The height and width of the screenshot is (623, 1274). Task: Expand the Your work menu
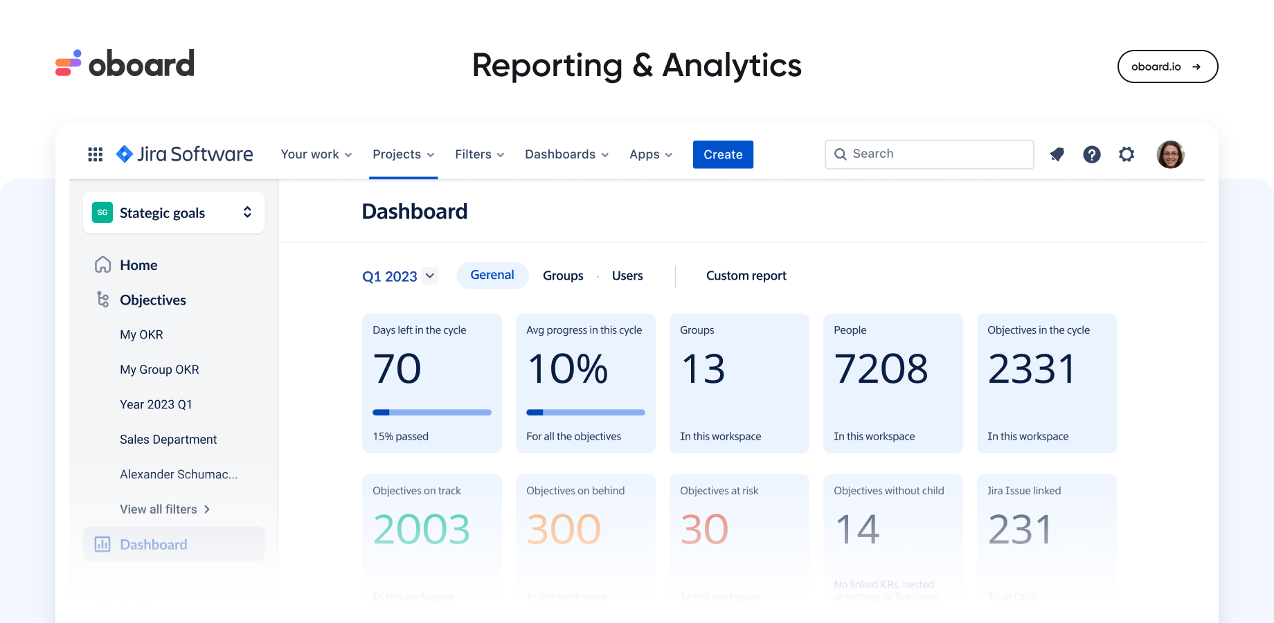pyautogui.click(x=316, y=154)
